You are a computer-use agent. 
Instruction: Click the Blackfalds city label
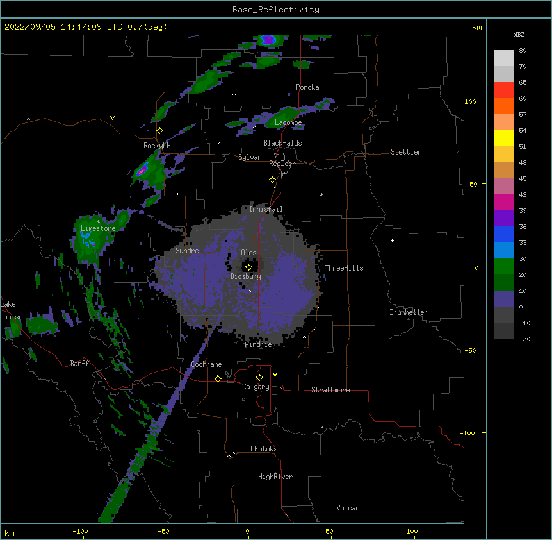[282, 143]
